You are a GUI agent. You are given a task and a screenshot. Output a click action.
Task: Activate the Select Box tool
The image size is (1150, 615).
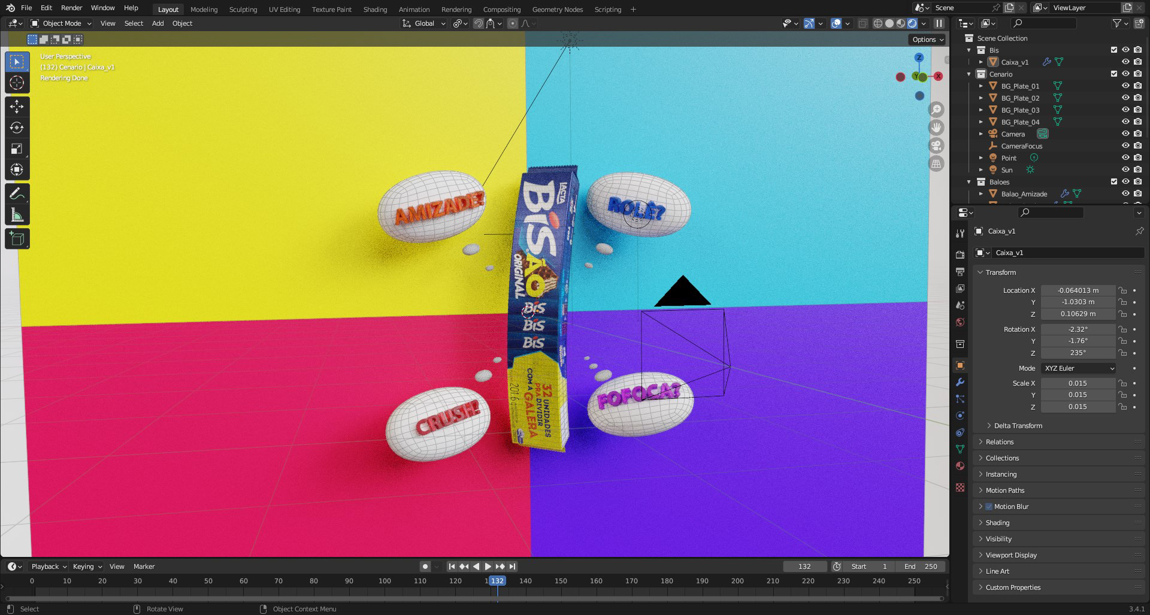tap(17, 62)
